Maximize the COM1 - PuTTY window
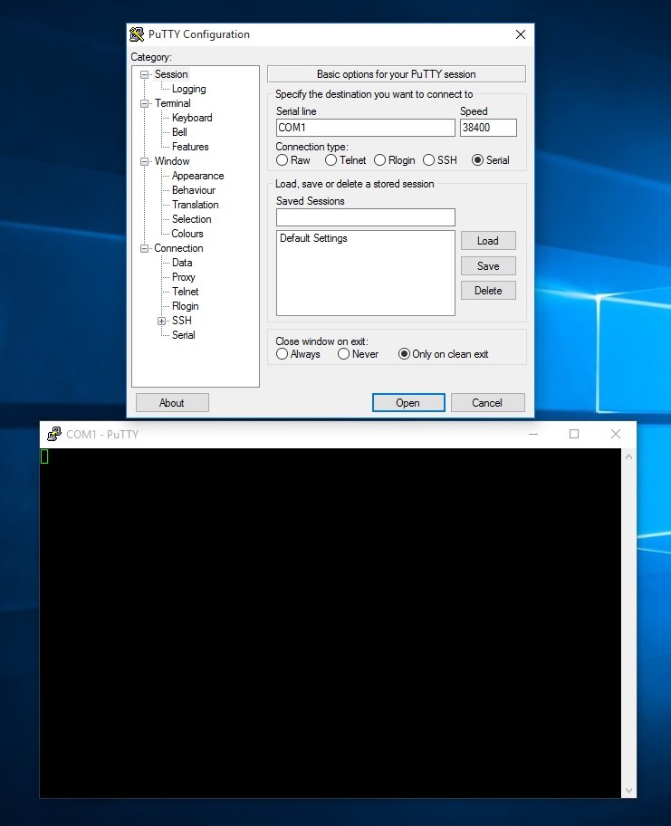Viewport: 671px width, 826px height. pyautogui.click(x=574, y=434)
